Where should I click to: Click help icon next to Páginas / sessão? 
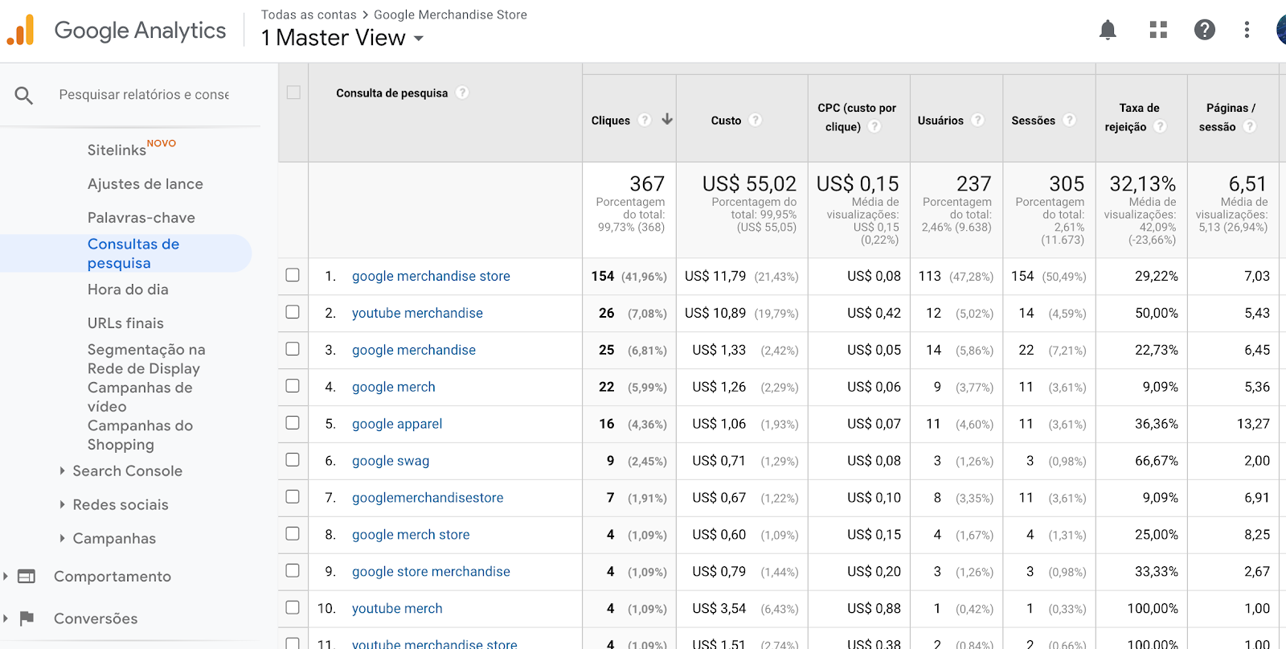click(1249, 126)
